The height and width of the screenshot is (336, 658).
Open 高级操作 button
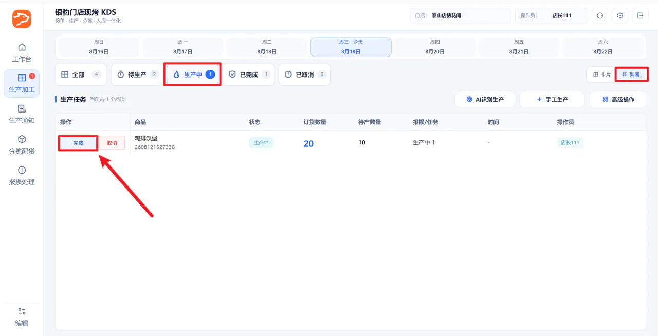point(618,99)
